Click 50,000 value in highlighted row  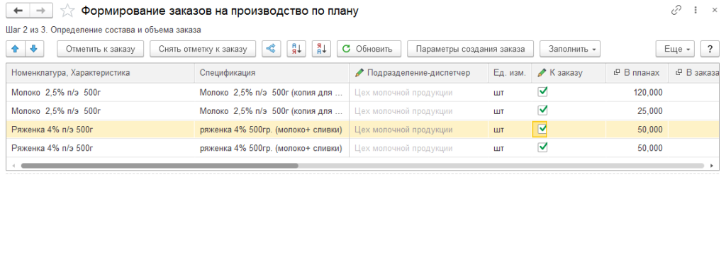click(x=650, y=130)
